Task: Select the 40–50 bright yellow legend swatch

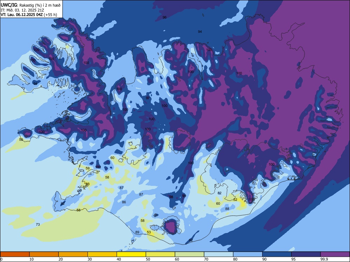Action: pos(131,254)
